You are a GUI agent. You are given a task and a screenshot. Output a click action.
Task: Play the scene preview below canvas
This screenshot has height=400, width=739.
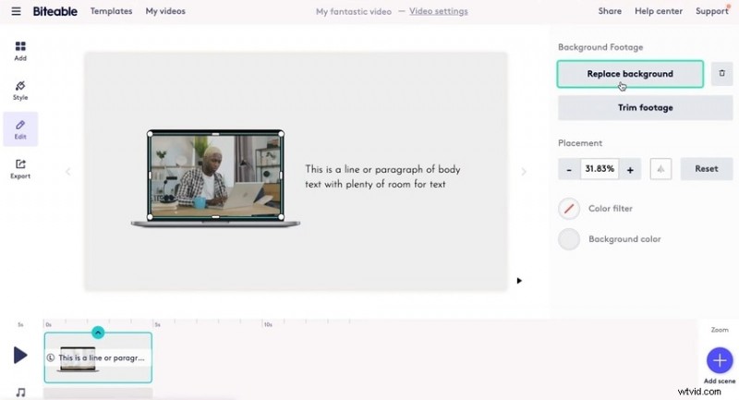coord(519,281)
